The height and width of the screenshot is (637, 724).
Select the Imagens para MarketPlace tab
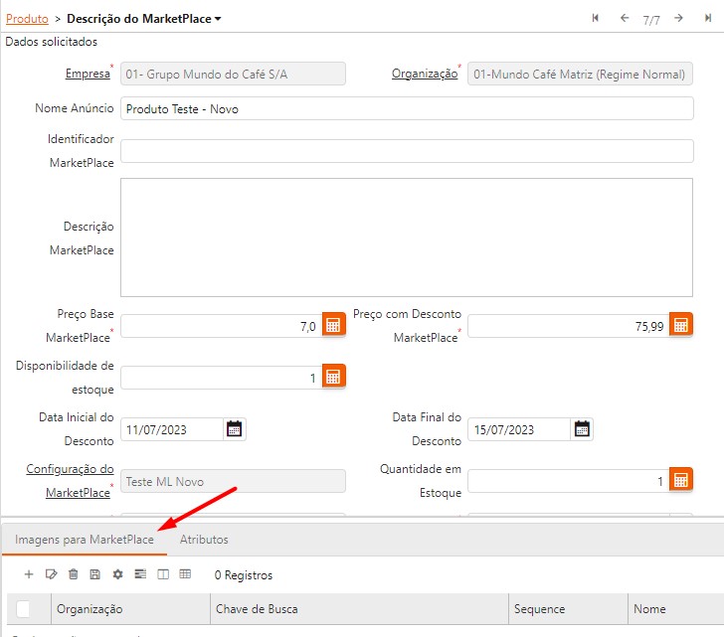[84, 540]
